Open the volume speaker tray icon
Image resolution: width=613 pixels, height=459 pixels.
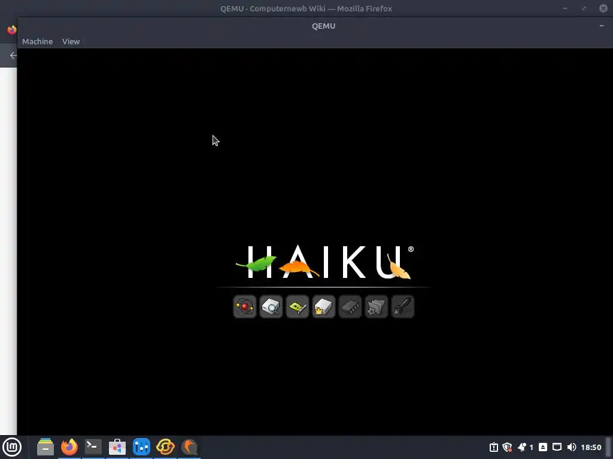[x=572, y=447]
